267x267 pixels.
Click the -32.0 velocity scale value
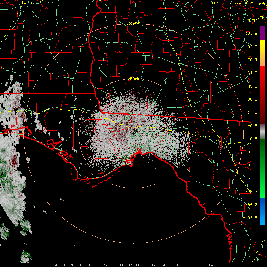251,152
